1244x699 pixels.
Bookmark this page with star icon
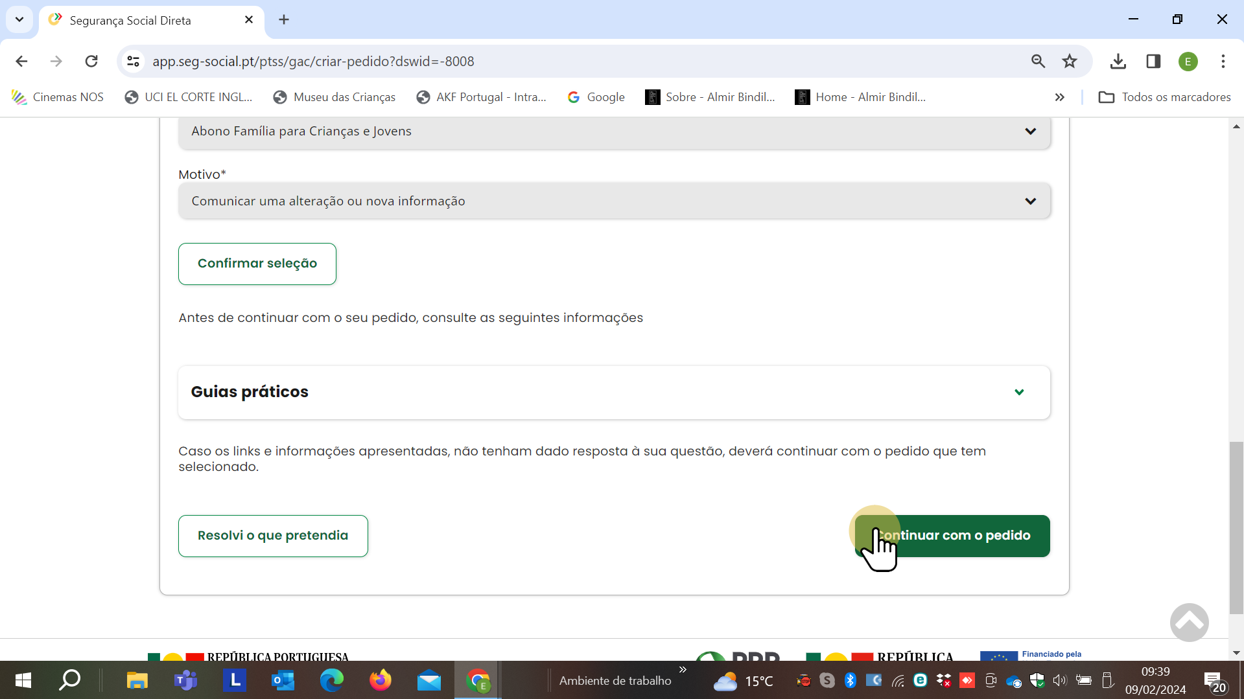coord(1070,62)
